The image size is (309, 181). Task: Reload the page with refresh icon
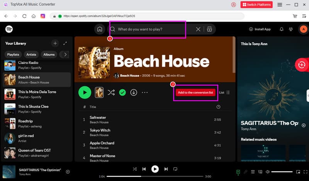point(25,16)
